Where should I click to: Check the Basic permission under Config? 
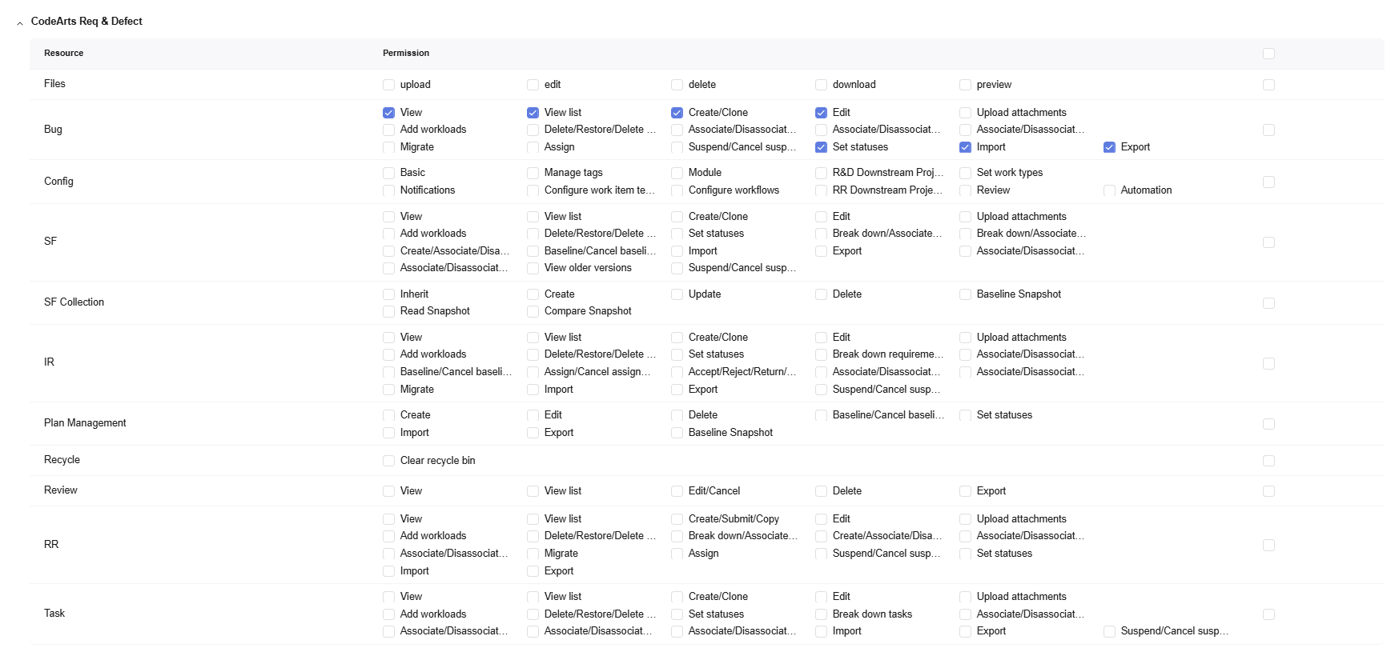coord(388,173)
